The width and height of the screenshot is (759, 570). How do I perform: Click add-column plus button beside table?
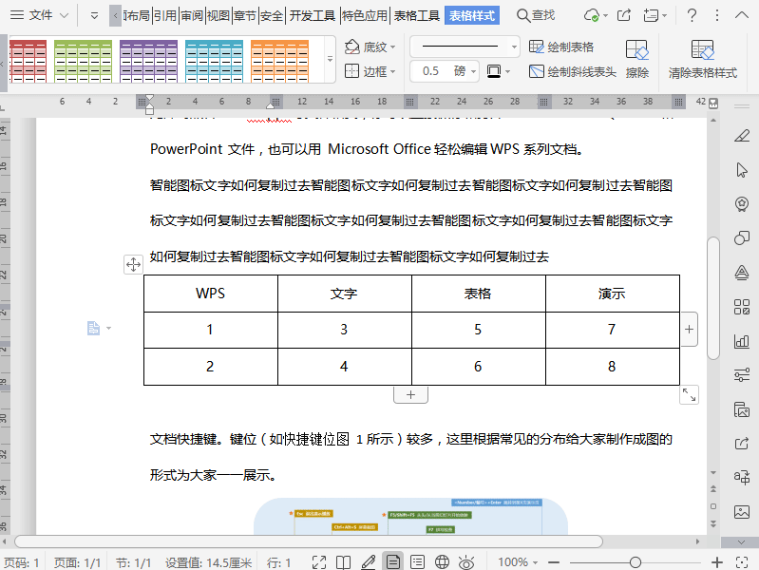(689, 329)
